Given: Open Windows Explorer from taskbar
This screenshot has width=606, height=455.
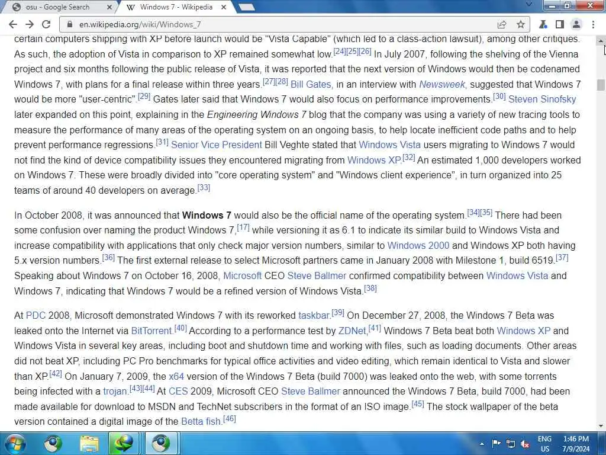Looking at the screenshot, I should 89,443.
